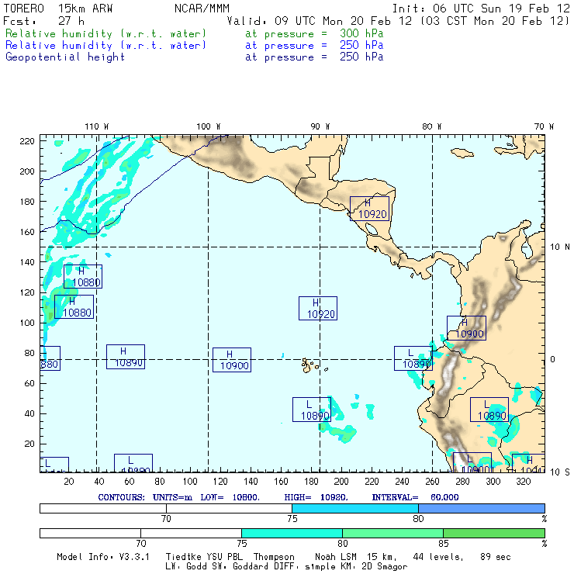Click the light green 80-85 colorbar segment

click(x=392, y=533)
